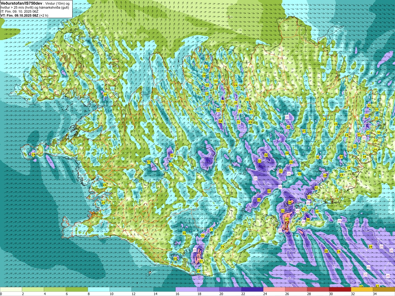Click the 'Veðurstofan/IS750dev' title text
Viewport: 395px width, 296px height.
click(22, 3)
